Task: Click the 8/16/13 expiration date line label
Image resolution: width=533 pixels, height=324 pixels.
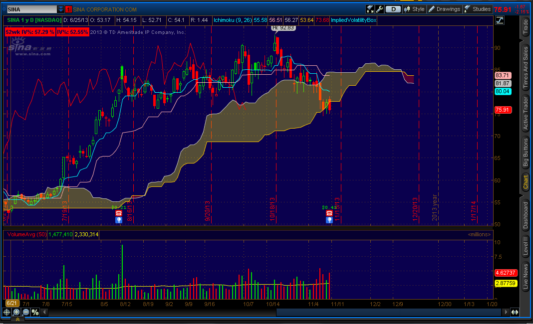Action: [130, 211]
